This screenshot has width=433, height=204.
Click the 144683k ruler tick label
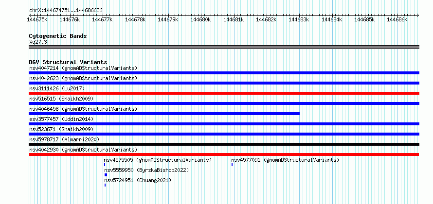click(299, 19)
